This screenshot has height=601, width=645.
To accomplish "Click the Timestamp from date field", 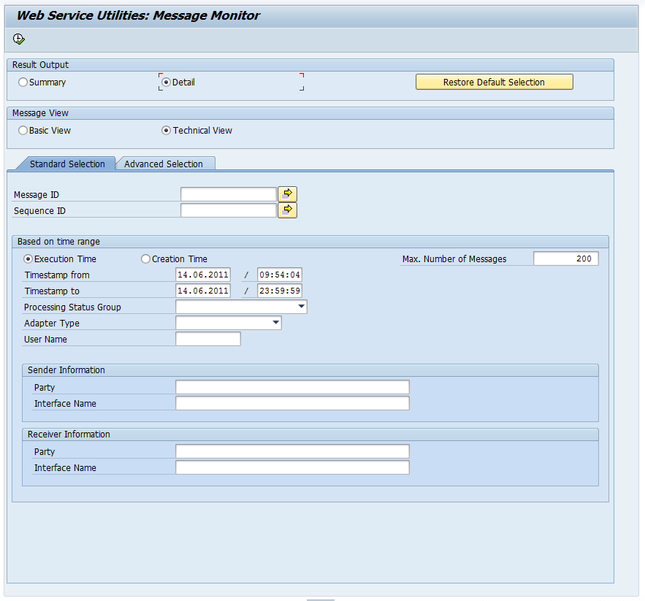I will click(x=202, y=274).
